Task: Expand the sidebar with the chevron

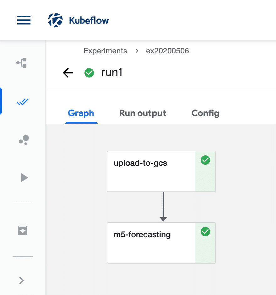Action: pyautogui.click(x=22, y=280)
